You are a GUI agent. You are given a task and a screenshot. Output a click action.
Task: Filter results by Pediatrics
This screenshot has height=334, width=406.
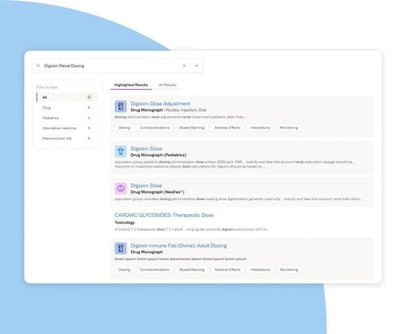pos(68,118)
